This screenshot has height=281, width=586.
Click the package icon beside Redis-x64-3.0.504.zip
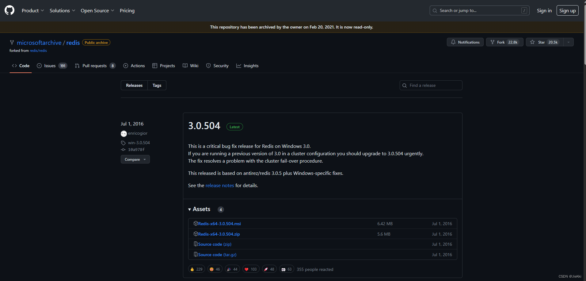coord(196,234)
